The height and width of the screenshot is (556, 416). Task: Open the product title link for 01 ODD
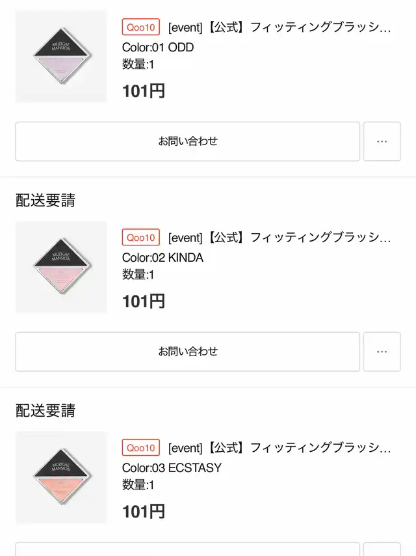(279, 27)
